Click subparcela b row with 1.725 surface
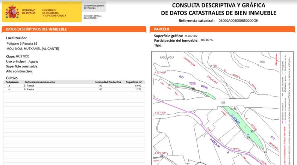This screenshot has width=297, height=165. (74, 89)
